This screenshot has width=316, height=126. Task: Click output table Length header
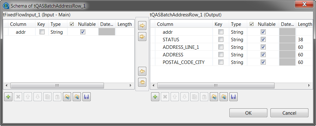pyautogui.click(x=304, y=24)
